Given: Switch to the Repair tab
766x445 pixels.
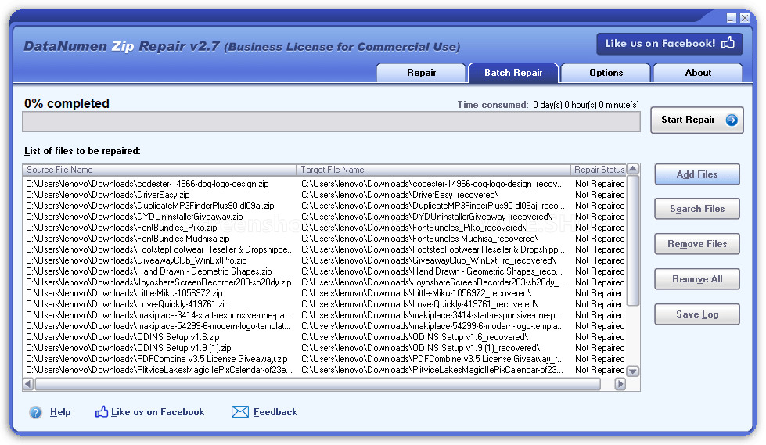Looking at the screenshot, I should click(x=421, y=73).
